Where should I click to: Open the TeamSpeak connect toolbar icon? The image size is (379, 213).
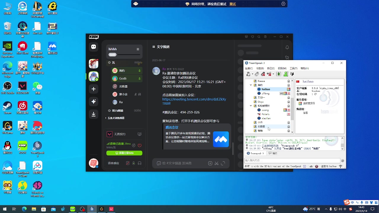[248, 74]
